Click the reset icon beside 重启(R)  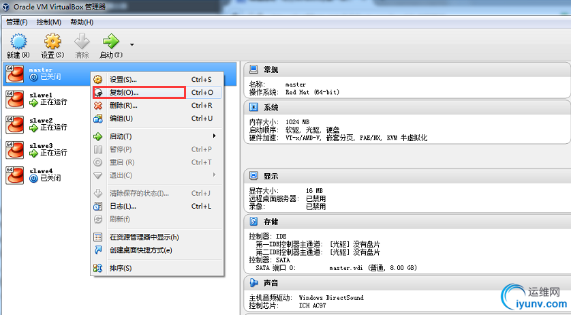[x=98, y=162]
